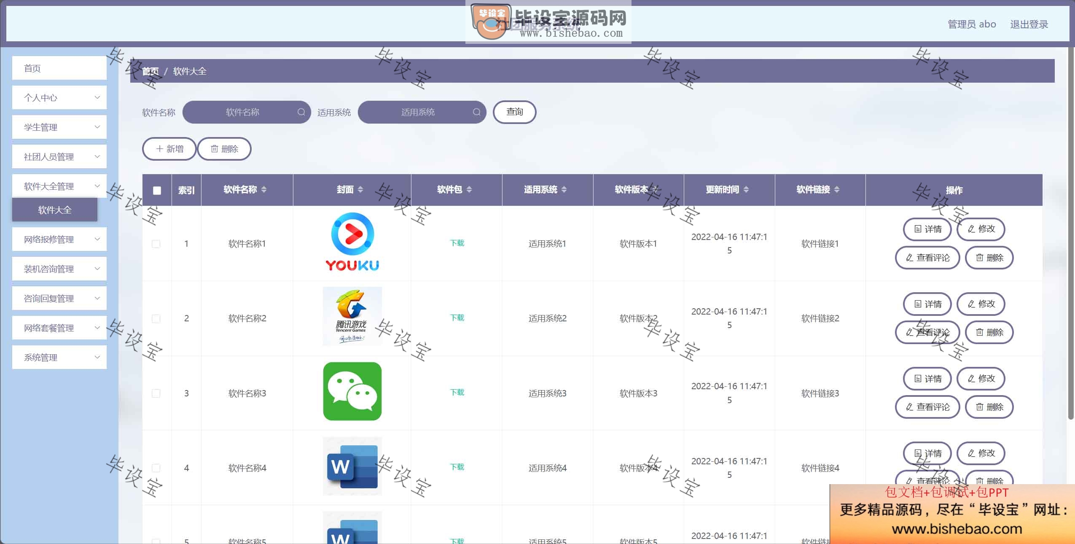
Task: Click the page vertical scrollbar
Action: 1071,234
